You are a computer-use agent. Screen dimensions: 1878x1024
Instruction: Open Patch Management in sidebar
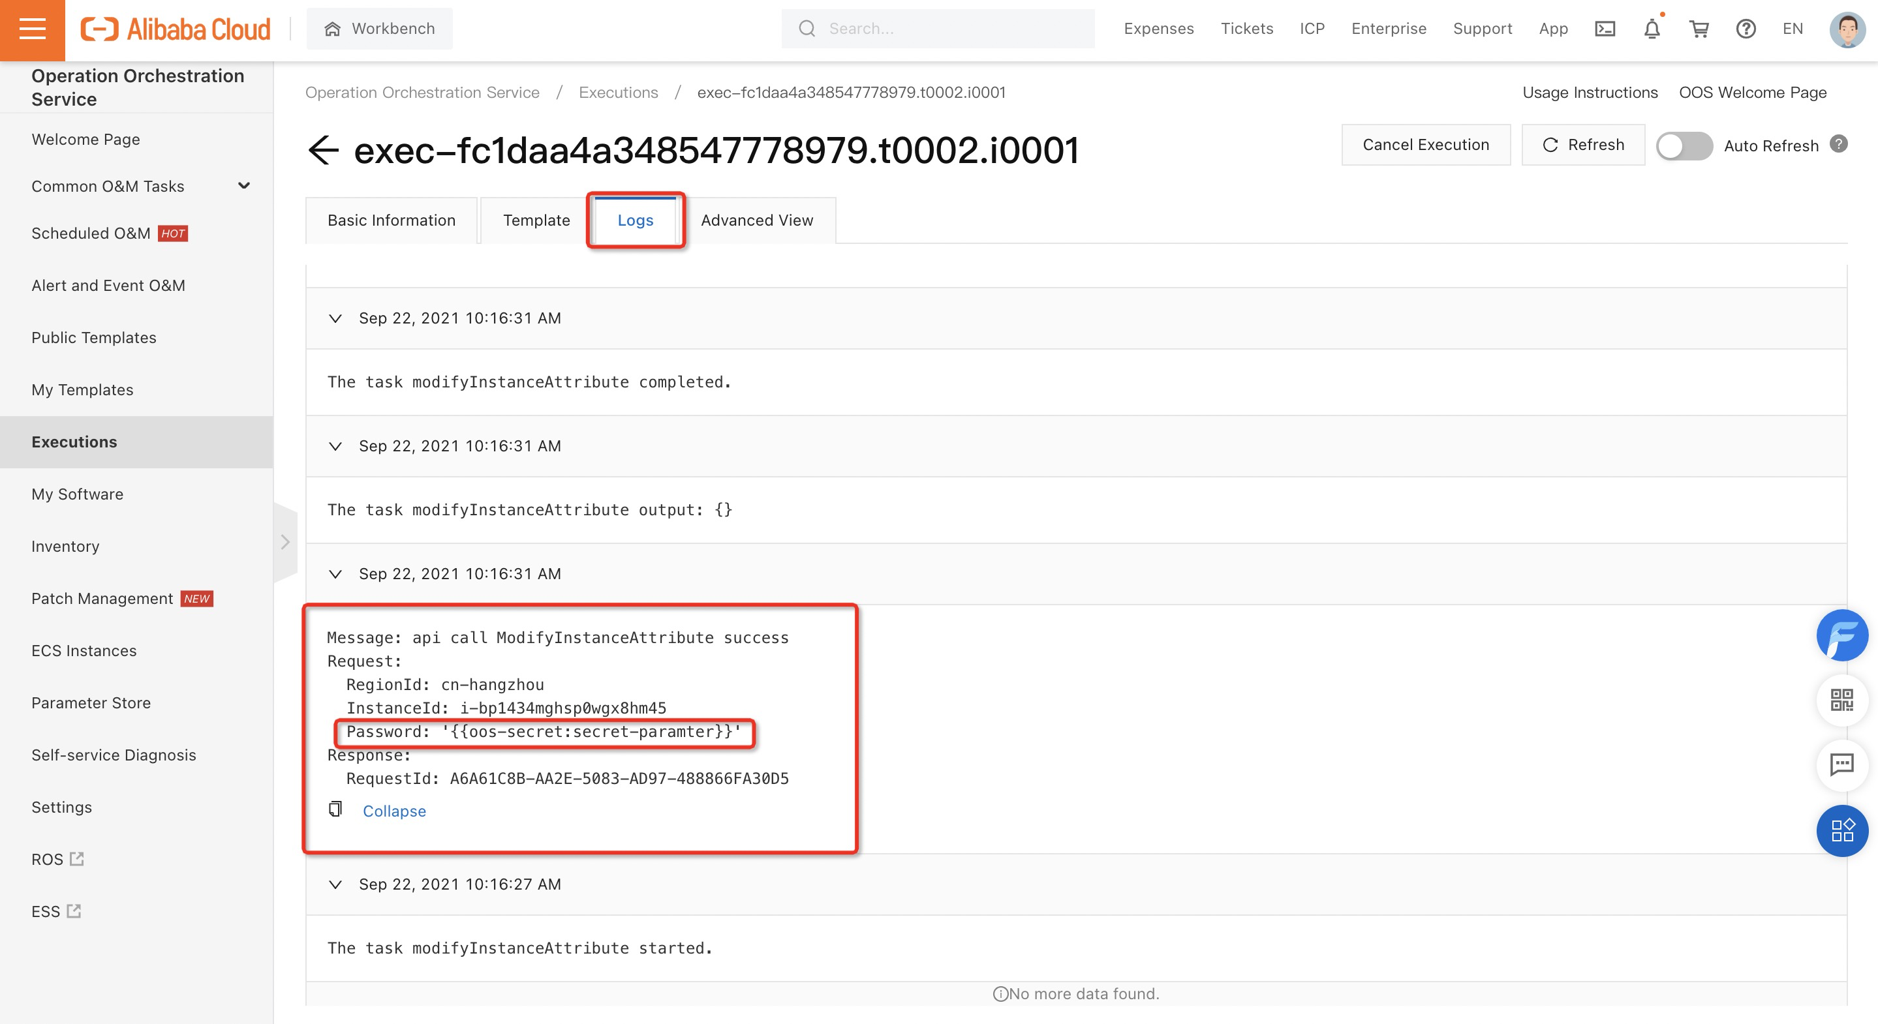coord(101,598)
